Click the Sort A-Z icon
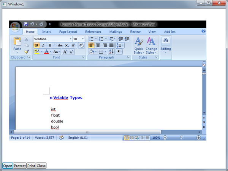 click(111, 51)
